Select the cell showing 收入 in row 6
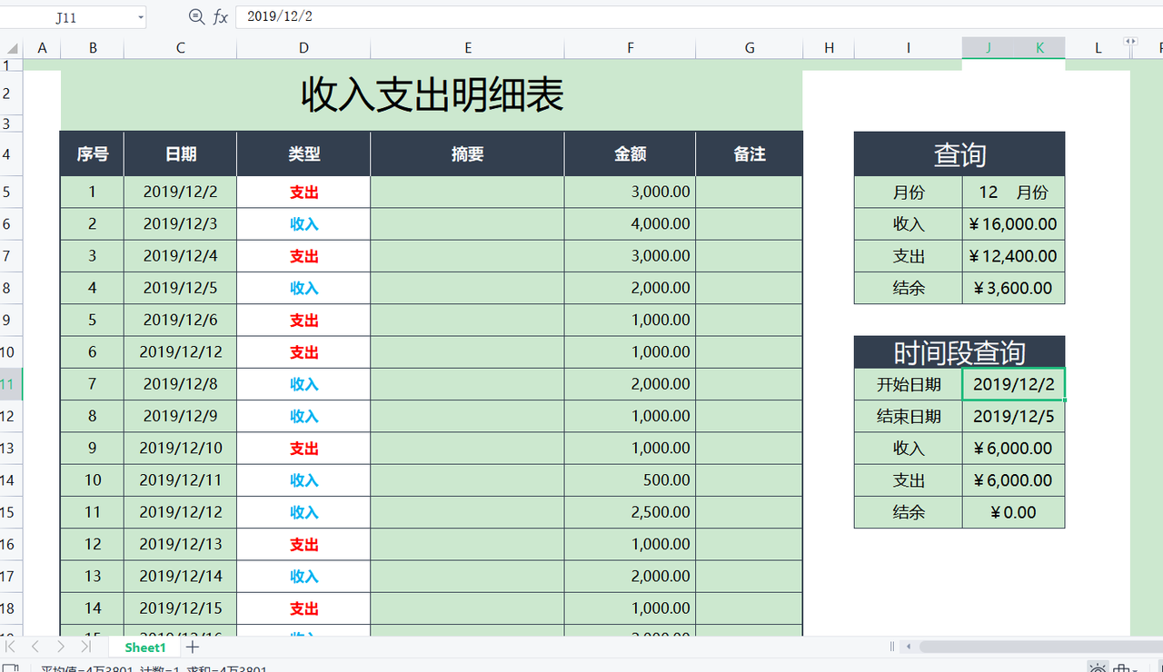1163x672 pixels. click(303, 223)
